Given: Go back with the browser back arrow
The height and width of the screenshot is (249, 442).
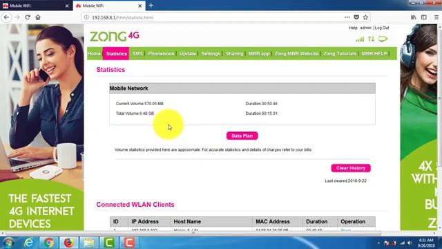Looking at the screenshot, I should coord(6,17).
